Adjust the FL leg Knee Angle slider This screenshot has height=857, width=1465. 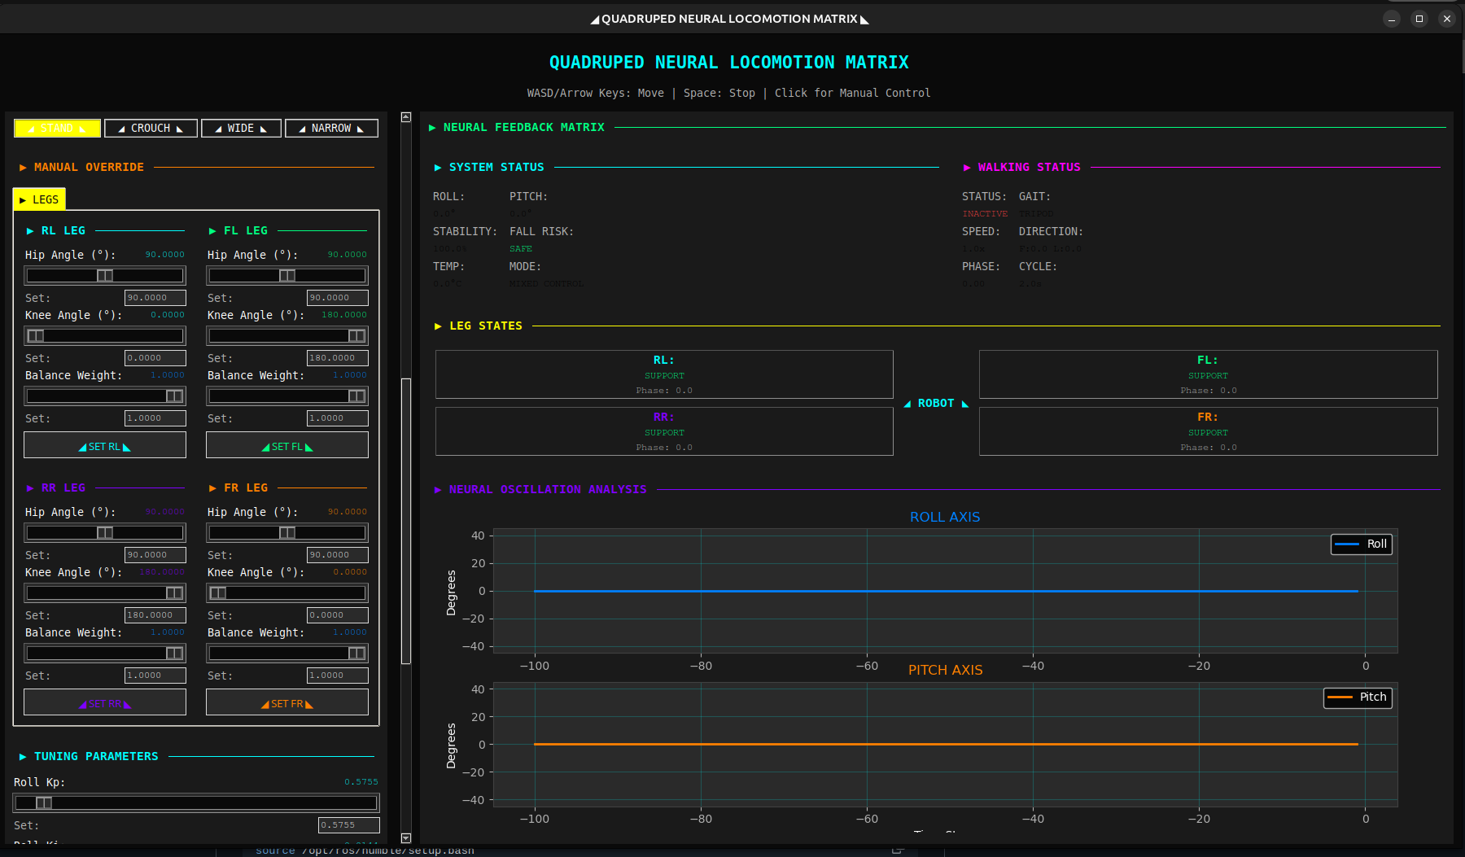(287, 335)
